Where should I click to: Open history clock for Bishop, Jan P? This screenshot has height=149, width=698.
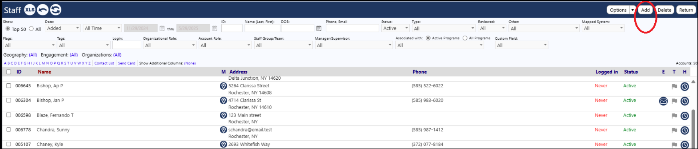(685, 101)
